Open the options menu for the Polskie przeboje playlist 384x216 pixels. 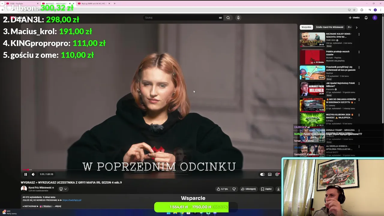(x=359, y=52)
